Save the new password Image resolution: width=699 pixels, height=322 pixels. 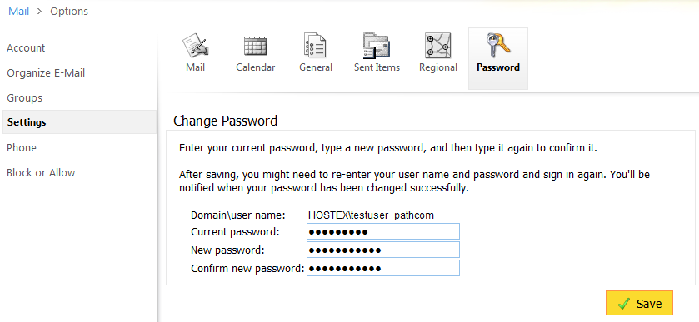[639, 304]
